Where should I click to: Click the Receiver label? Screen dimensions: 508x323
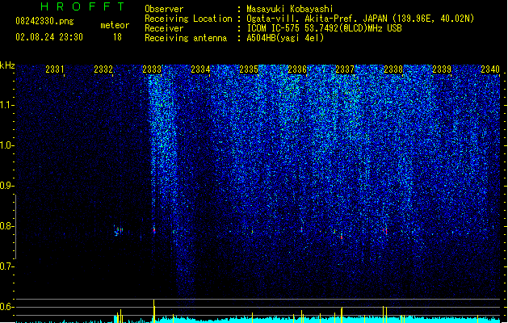(164, 28)
